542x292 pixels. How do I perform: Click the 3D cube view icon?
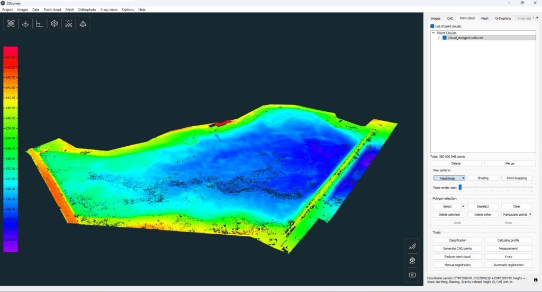[x=55, y=23]
